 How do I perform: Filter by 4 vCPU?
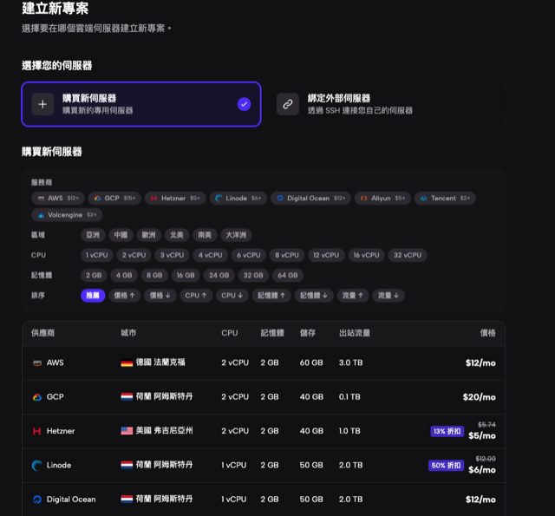click(210, 255)
